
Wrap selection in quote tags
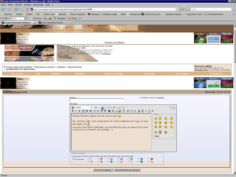[x=124, y=111]
